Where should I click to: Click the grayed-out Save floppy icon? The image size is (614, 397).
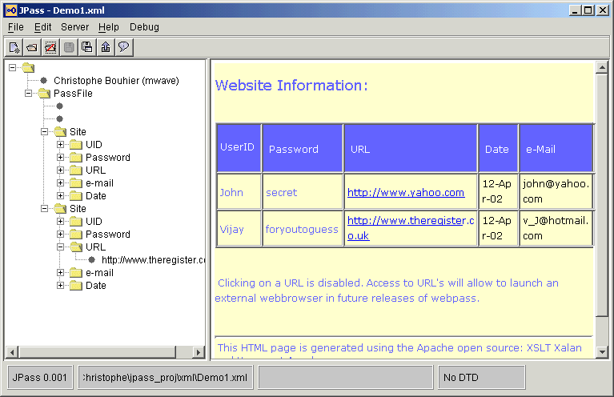click(69, 47)
